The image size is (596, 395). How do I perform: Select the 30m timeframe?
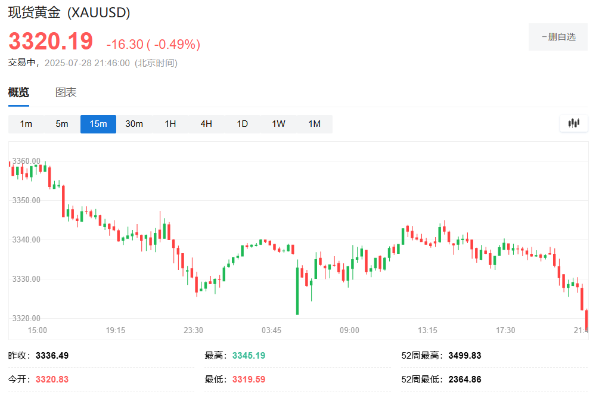(x=134, y=124)
